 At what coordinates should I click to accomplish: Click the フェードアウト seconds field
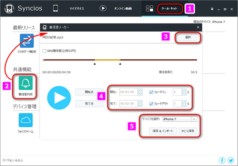(177, 104)
